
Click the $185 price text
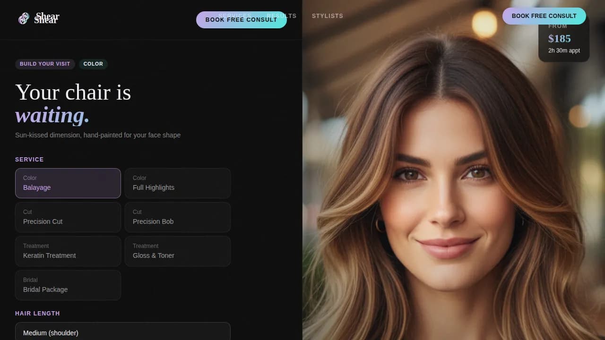click(560, 39)
